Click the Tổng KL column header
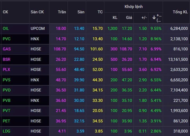190x136 pixels. coord(180,12)
